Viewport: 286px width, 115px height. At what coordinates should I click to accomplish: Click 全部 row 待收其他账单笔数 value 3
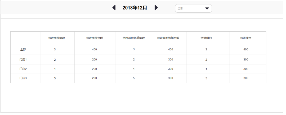click(x=134, y=49)
